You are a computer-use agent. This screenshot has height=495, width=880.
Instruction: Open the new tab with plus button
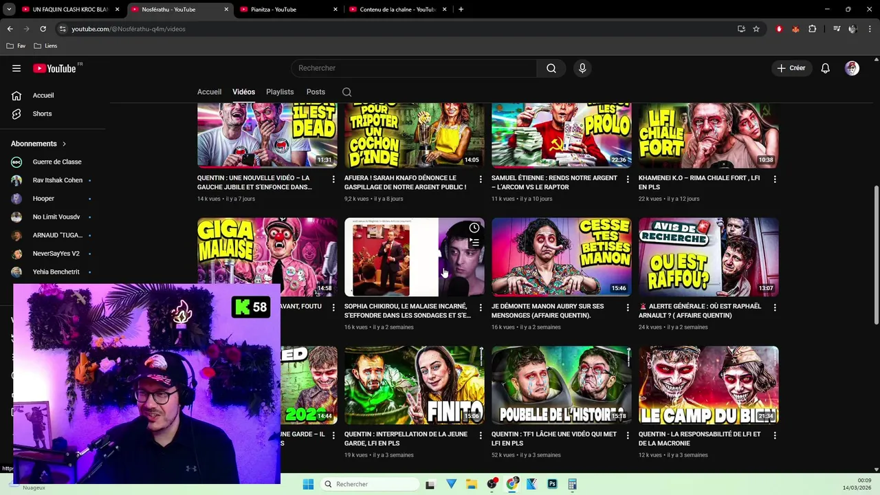(x=461, y=10)
